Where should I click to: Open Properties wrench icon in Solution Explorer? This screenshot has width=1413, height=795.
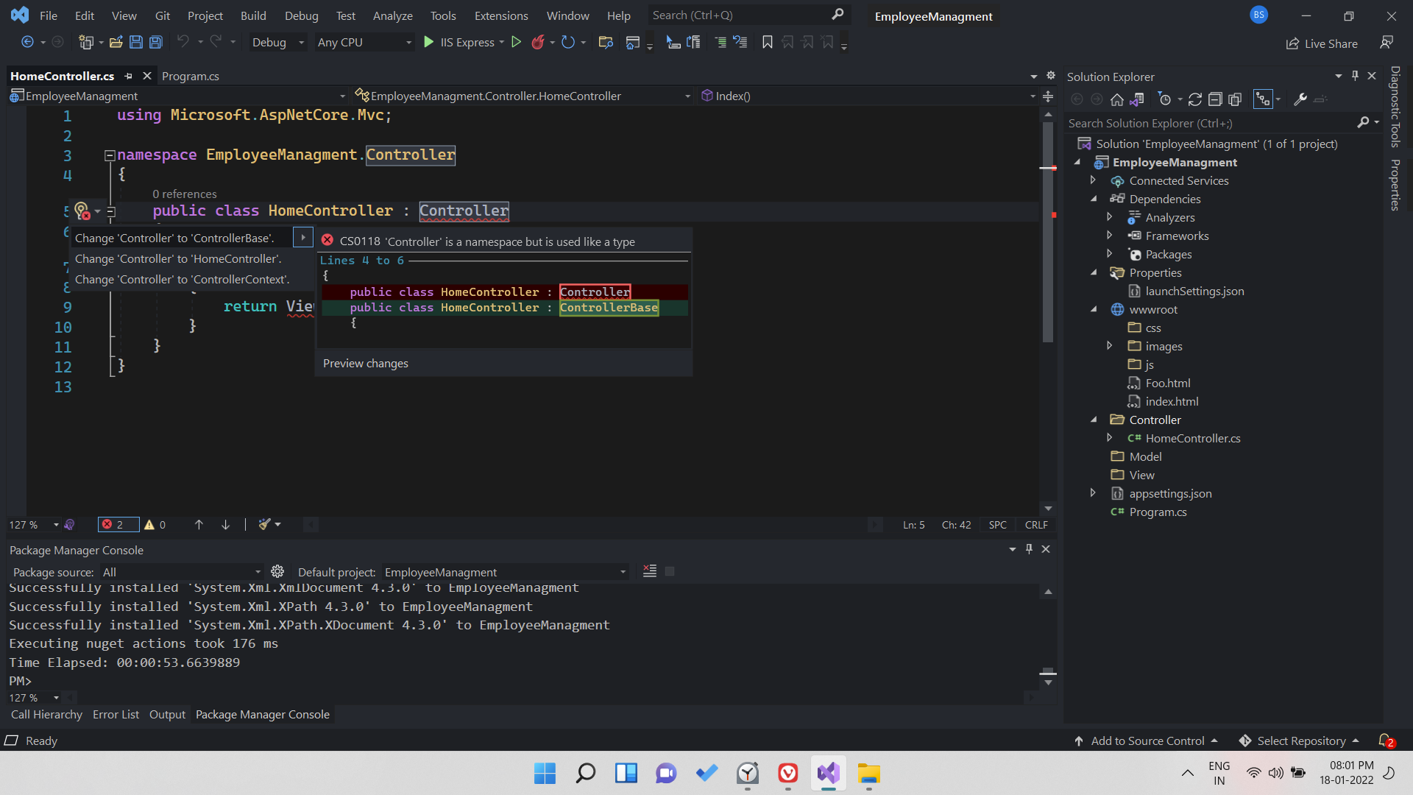pyautogui.click(x=1300, y=99)
